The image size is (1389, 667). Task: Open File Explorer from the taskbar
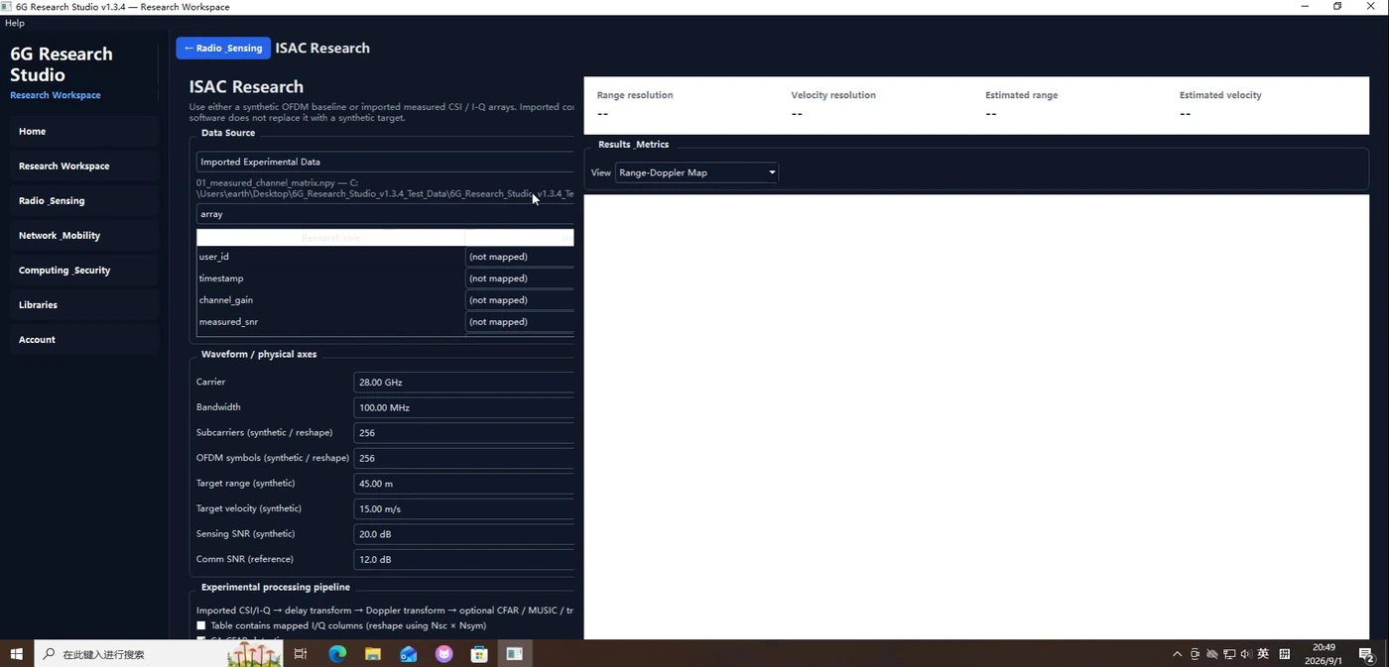(x=373, y=654)
